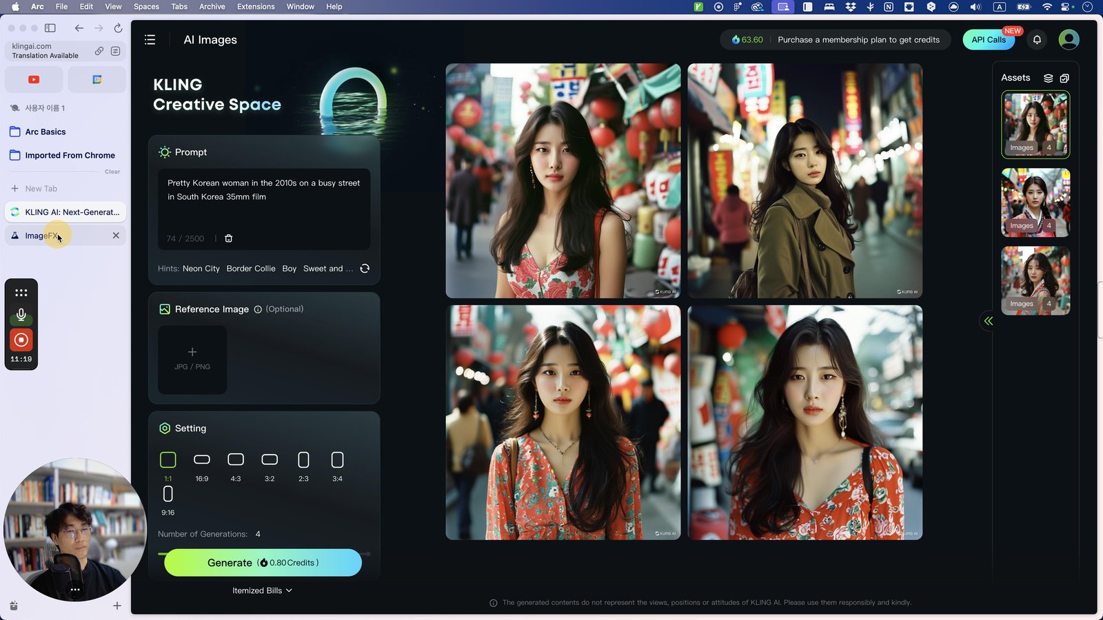The height and width of the screenshot is (620, 1103).
Task: Select the 16:9 aspect ratio
Action: (202, 466)
